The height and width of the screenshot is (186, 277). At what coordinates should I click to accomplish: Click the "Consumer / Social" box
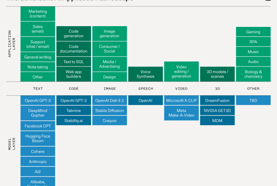[x=110, y=49]
